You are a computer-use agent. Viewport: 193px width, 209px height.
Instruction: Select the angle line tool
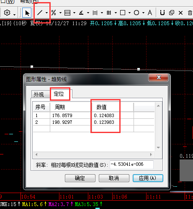pos(81,13)
